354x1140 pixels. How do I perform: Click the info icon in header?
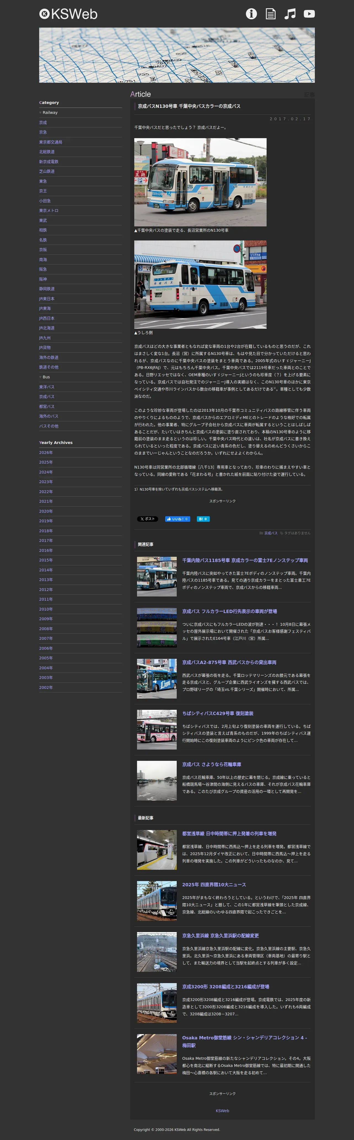[251, 14]
